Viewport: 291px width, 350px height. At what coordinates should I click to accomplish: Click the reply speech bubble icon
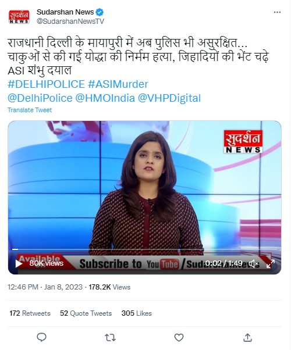pos(41,337)
